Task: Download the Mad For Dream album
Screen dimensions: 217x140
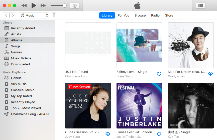Action: [x=210, y=74]
